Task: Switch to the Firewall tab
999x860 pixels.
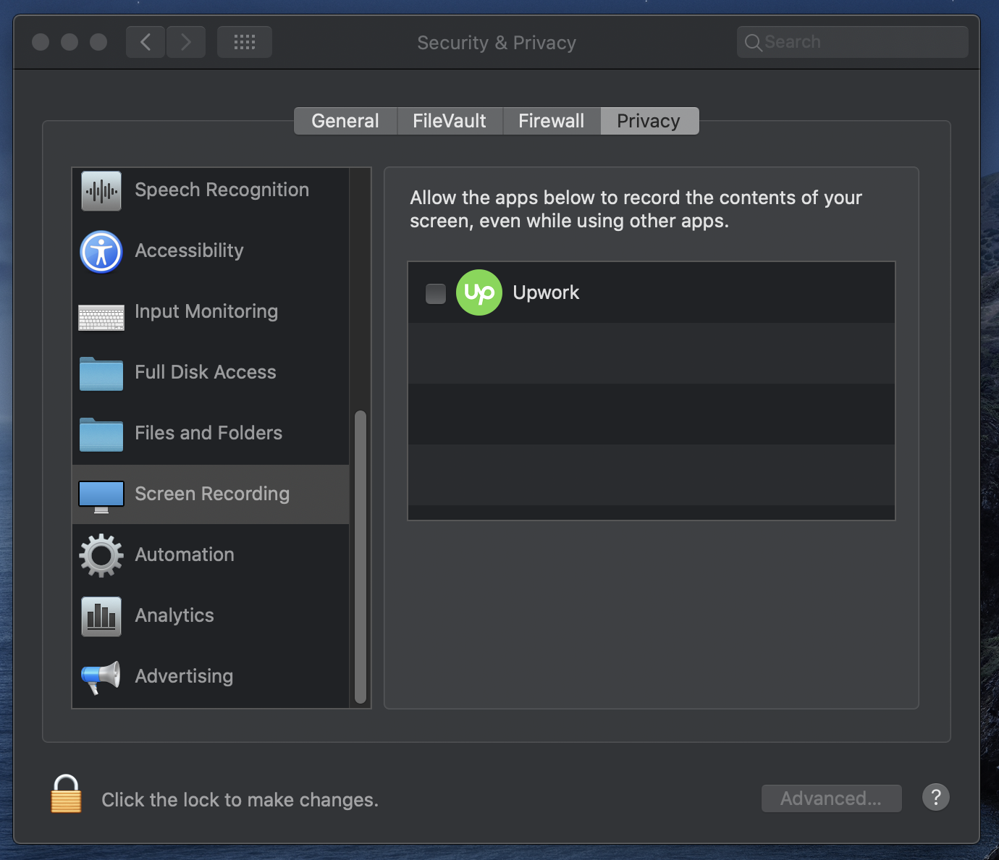Action: point(551,121)
